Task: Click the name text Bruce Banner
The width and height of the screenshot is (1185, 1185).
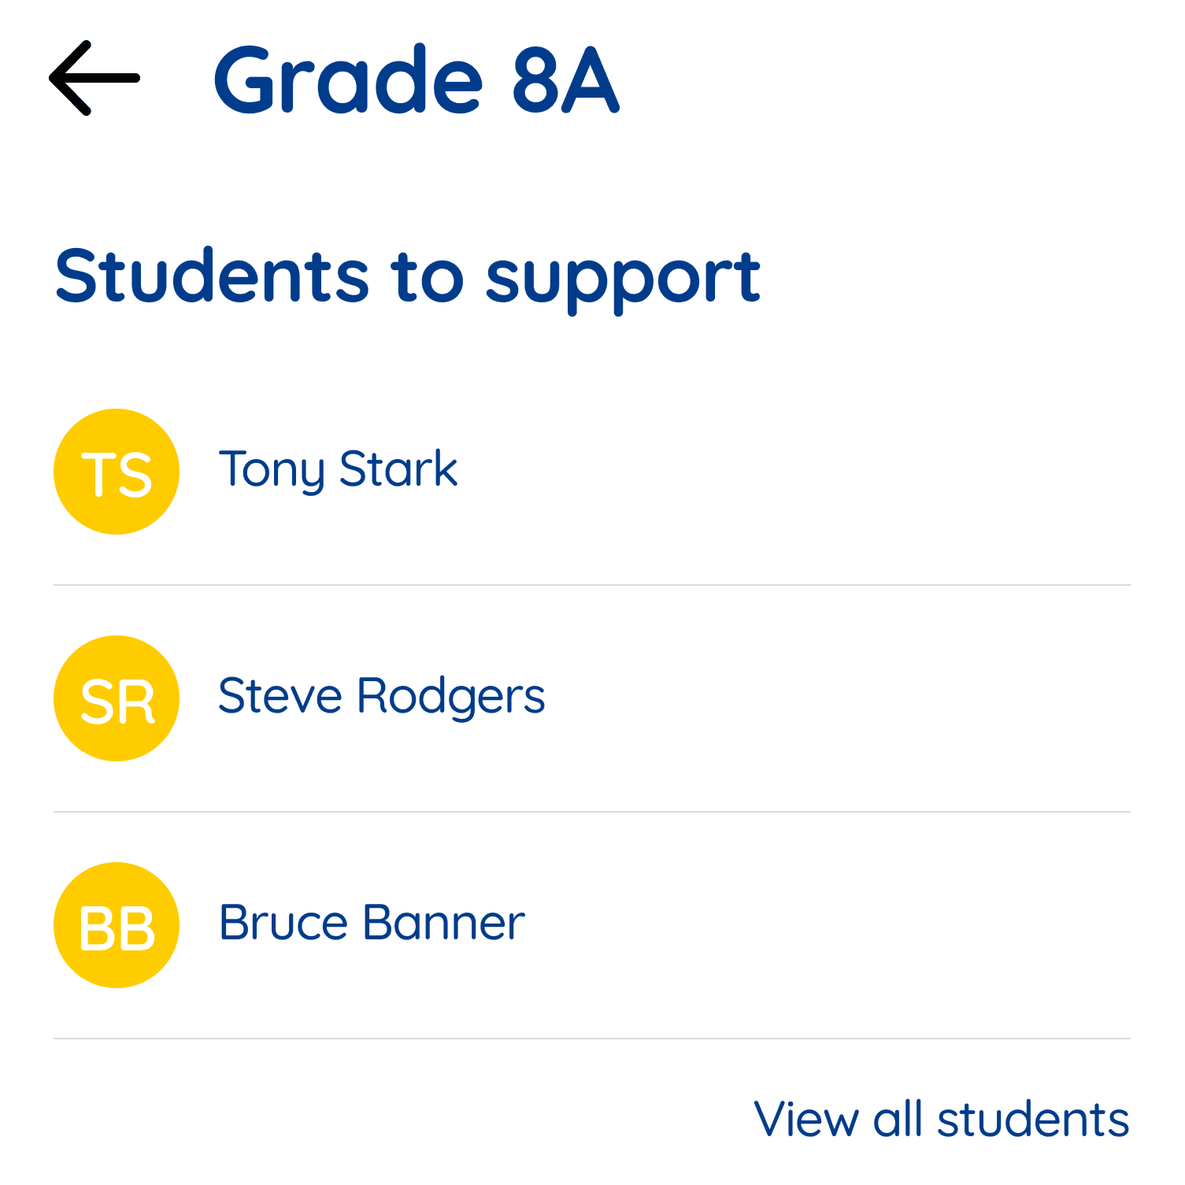Action: click(x=372, y=924)
